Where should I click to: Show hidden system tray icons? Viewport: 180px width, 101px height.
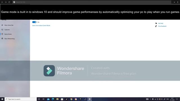[150, 99]
